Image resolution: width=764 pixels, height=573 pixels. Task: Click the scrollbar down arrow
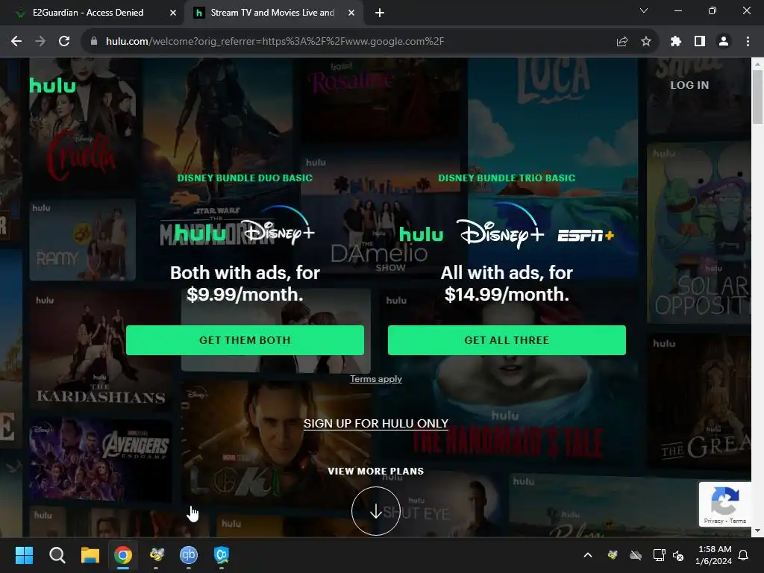[x=757, y=531]
